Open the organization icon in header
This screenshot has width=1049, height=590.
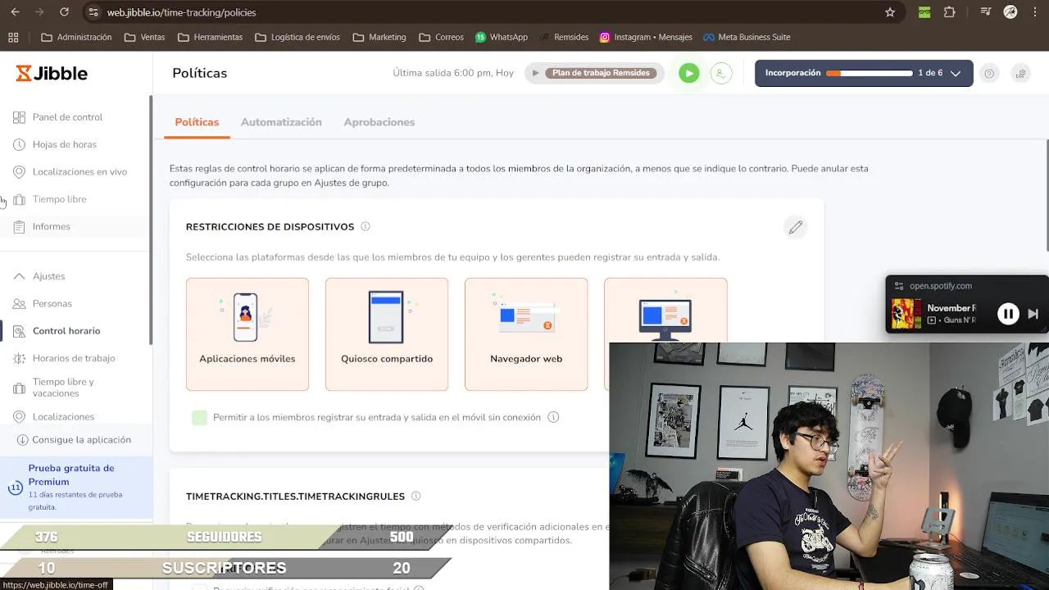click(1021, 73)
